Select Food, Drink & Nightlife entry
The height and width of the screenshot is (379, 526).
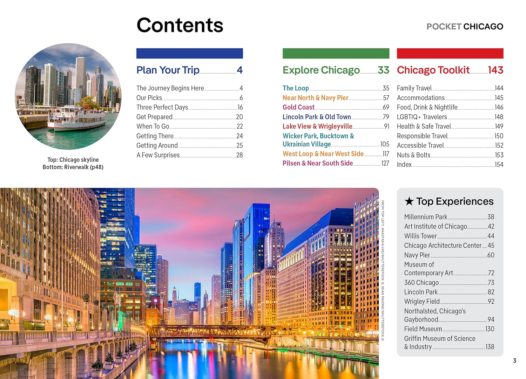tap(427, 107)
